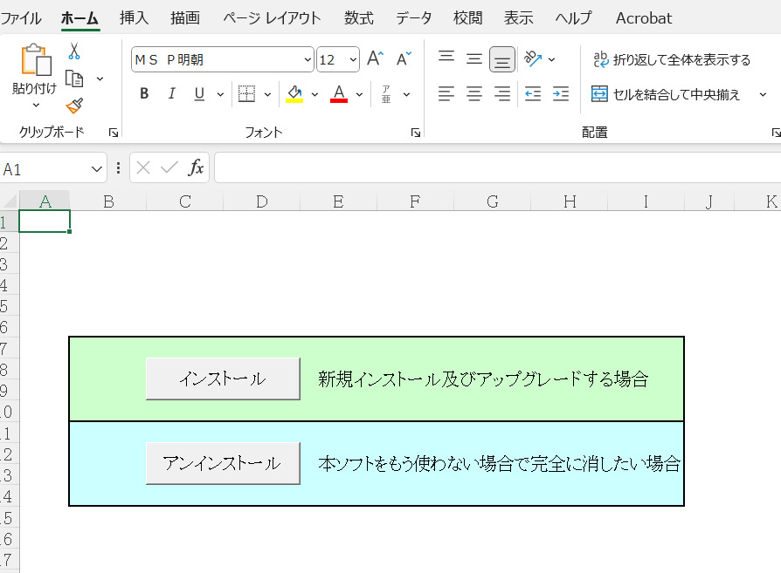Image resolution: width=781 pixels, height=573 pixels.
Task: Switch to the ページ レイアウト tab
Action: (271, 17)
